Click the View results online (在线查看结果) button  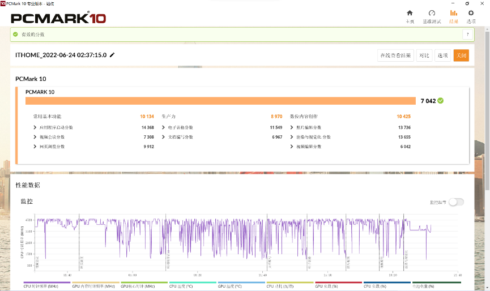click(395, 55)
